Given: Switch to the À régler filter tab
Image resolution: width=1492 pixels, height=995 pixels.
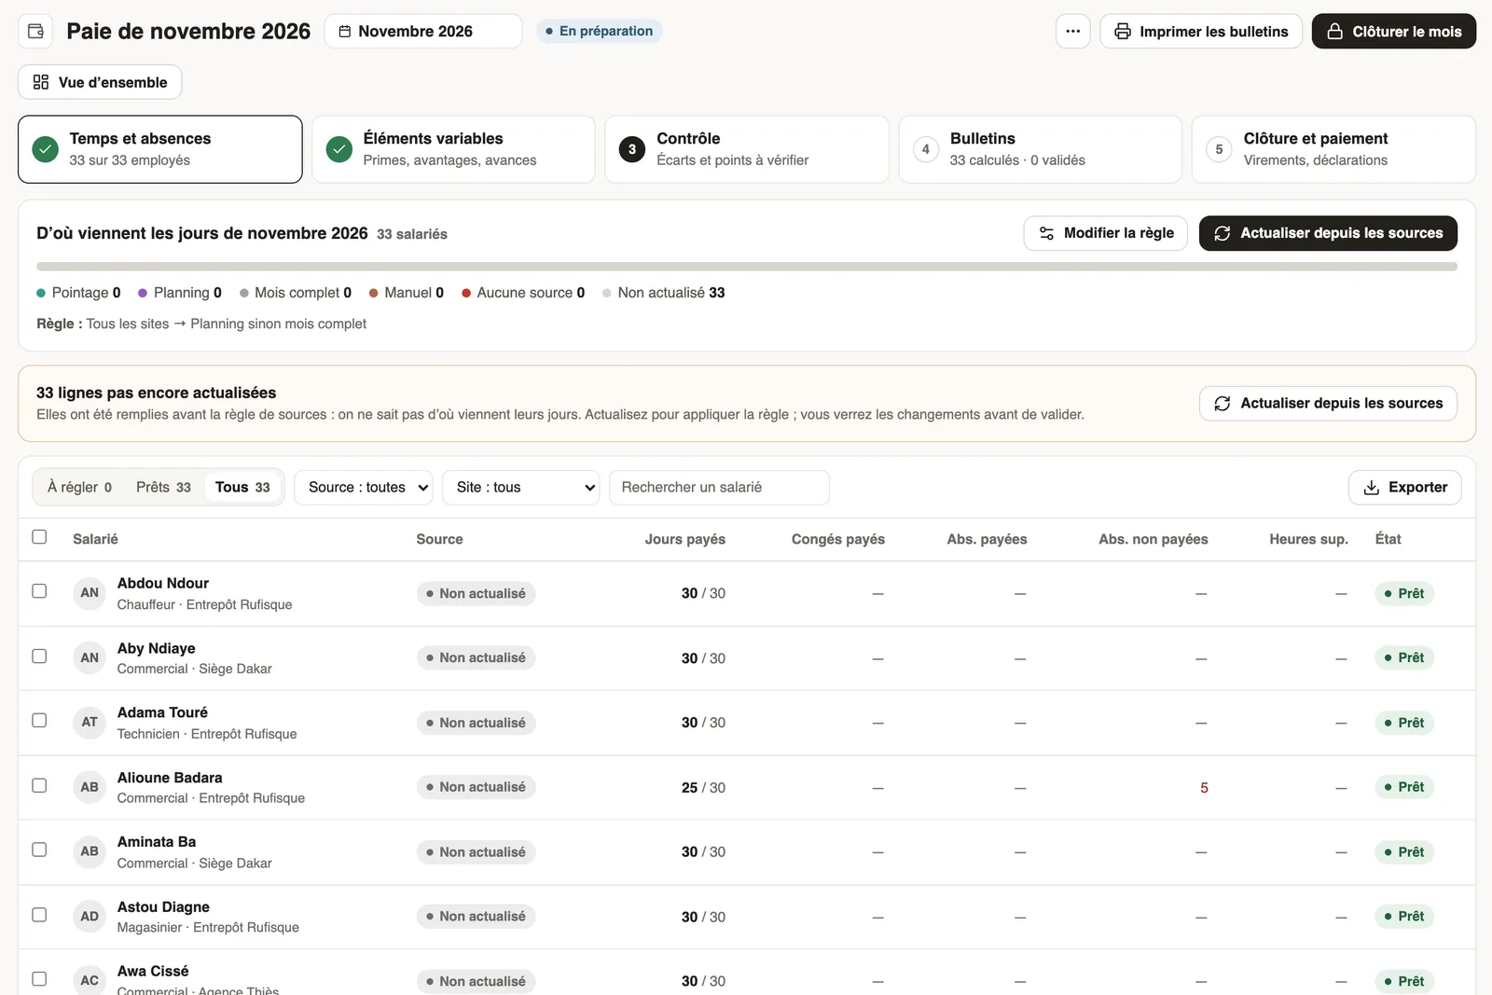Looking at the screenshot, I should (80, 488).
